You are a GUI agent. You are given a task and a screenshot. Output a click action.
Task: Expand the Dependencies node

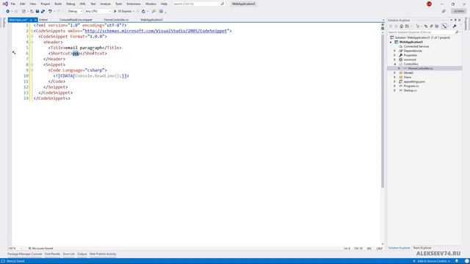[x=395, y=51]
